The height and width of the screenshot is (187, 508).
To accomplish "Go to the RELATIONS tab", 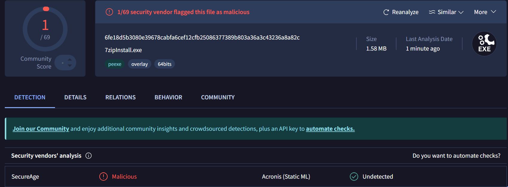I will point(120,97).
